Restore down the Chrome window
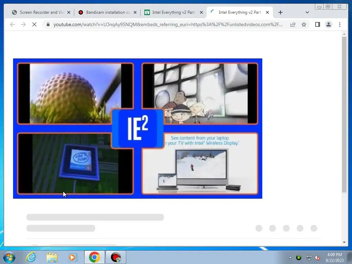The image size is (352, 264). pos(328,7)
